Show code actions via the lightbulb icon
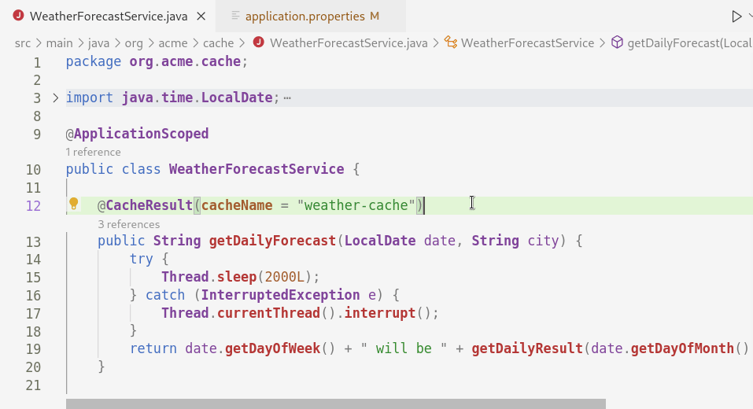Screen dimensions: 753x409 (73, 204)
